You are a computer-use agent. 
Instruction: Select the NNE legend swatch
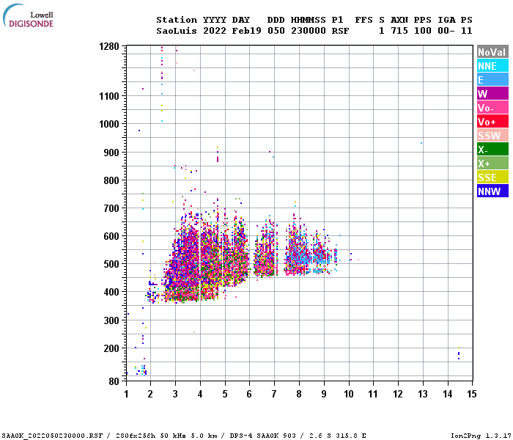pos(492,66)
